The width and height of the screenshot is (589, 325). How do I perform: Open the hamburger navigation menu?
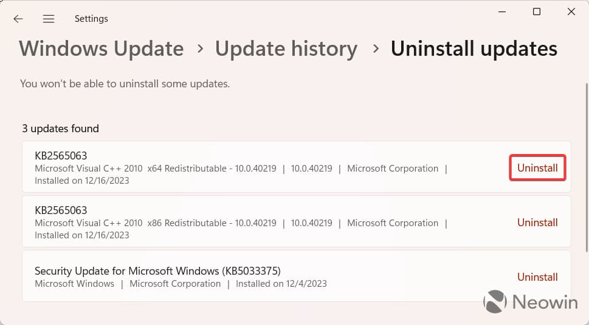click(49, 19)
